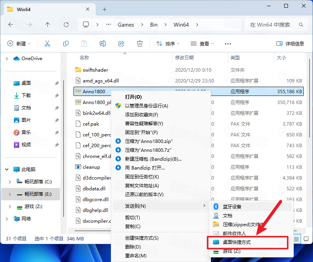
Task: Add a new tab with the plus button
Action: pyautogui.click(x=105, y=9)
